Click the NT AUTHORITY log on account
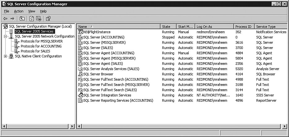 point(213,95)
